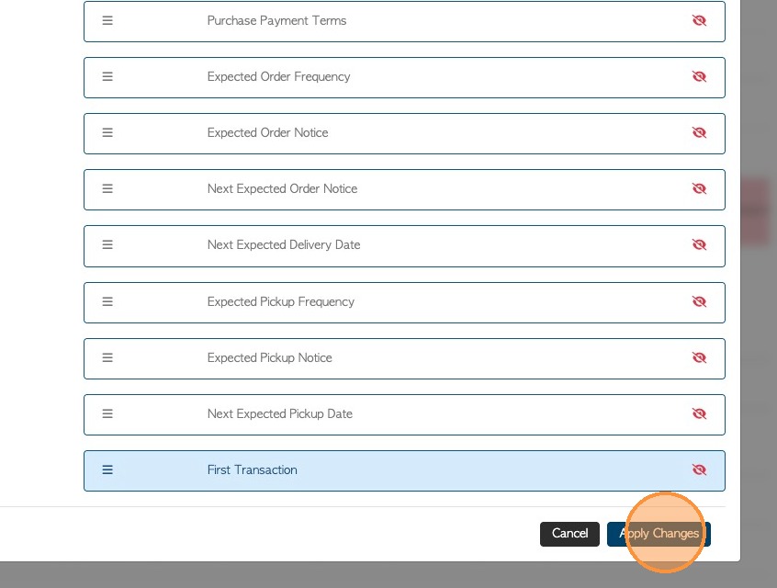Screen dimensions: 777x588
Task: Click drag handle for Expected Order Notice
Action: click(x=107, y=132)
